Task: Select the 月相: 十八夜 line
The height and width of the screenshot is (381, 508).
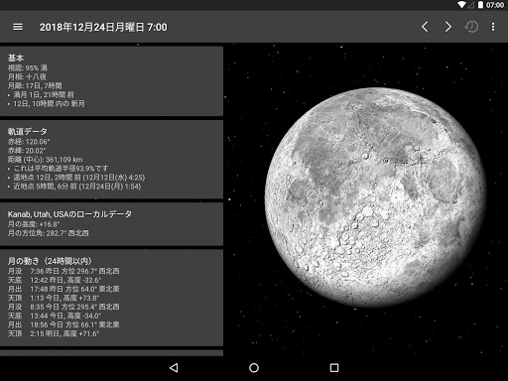Action: [27, 77]
